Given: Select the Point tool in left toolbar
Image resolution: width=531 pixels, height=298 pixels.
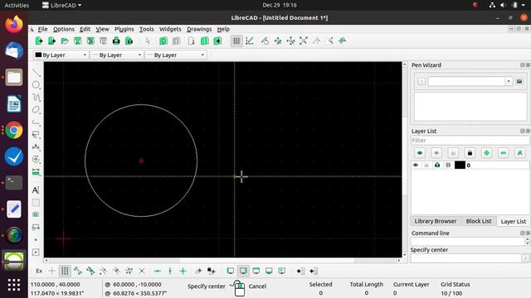Looking at the screenshot, I should tap(36, 239).
